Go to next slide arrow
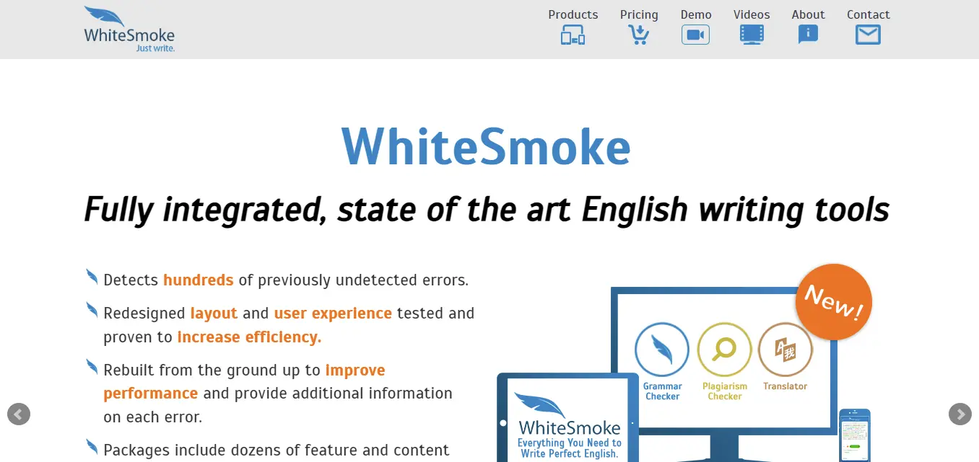 tap(960, 414)
